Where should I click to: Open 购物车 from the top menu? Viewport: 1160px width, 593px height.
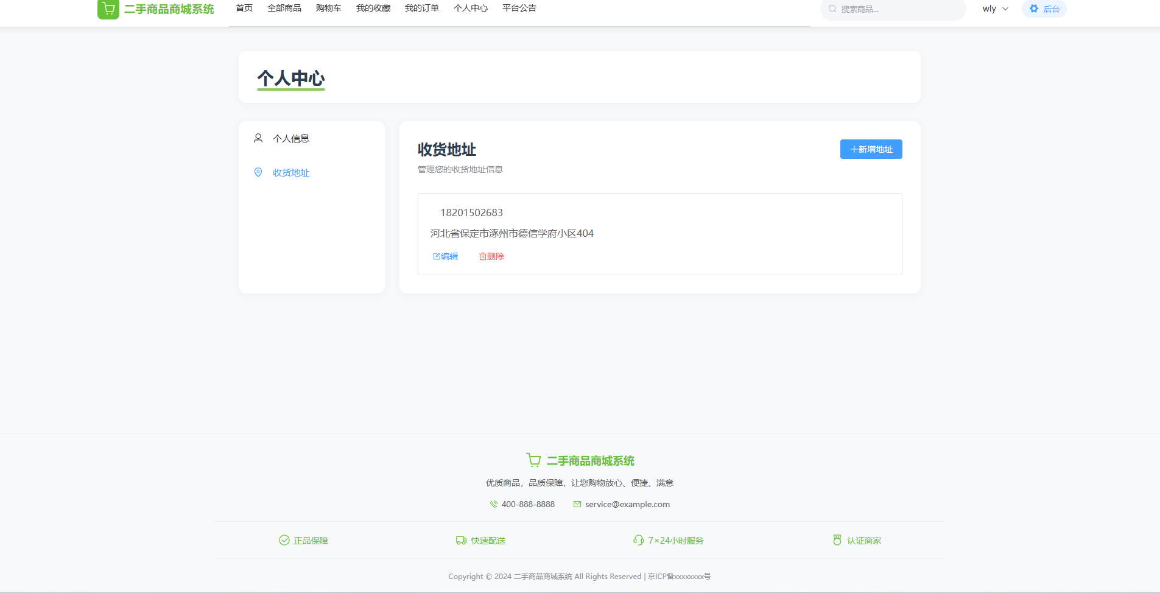click(x=328, y=8)
